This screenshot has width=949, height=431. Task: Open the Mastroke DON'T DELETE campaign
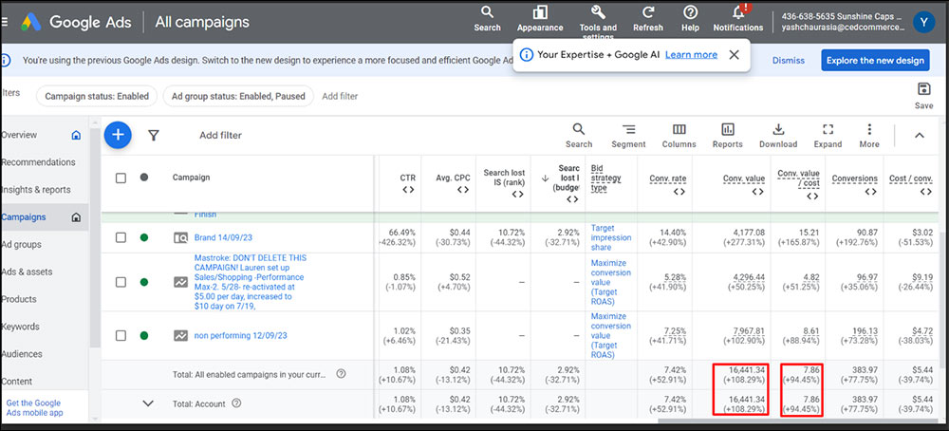coord(251,282)
